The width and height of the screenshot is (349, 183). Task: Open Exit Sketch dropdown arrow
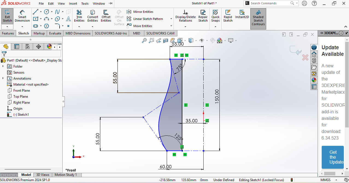[7, 27]
